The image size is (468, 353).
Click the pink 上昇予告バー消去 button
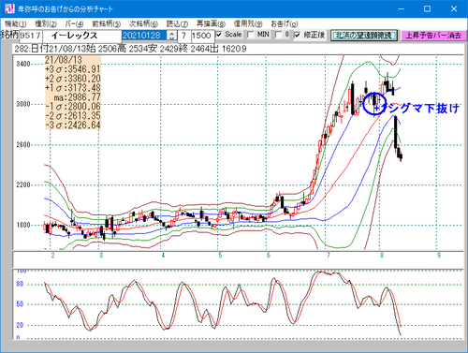[x=433, y=36]
